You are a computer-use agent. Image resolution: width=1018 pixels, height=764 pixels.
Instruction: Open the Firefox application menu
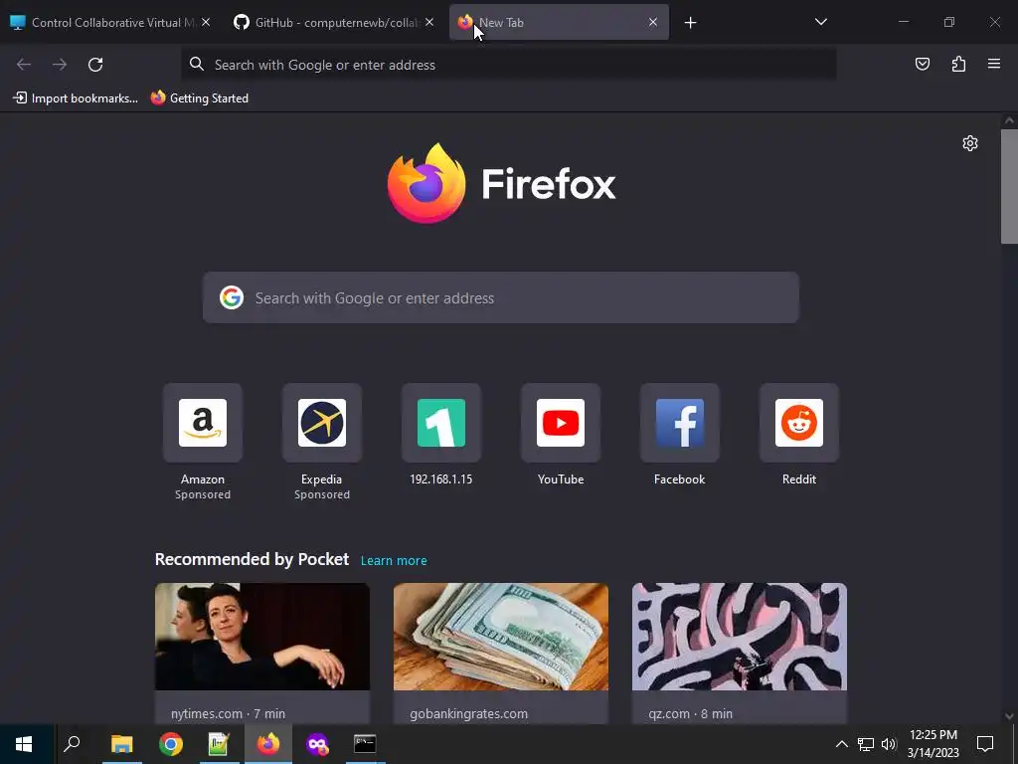pyautogui.click(x=994, y=64)
